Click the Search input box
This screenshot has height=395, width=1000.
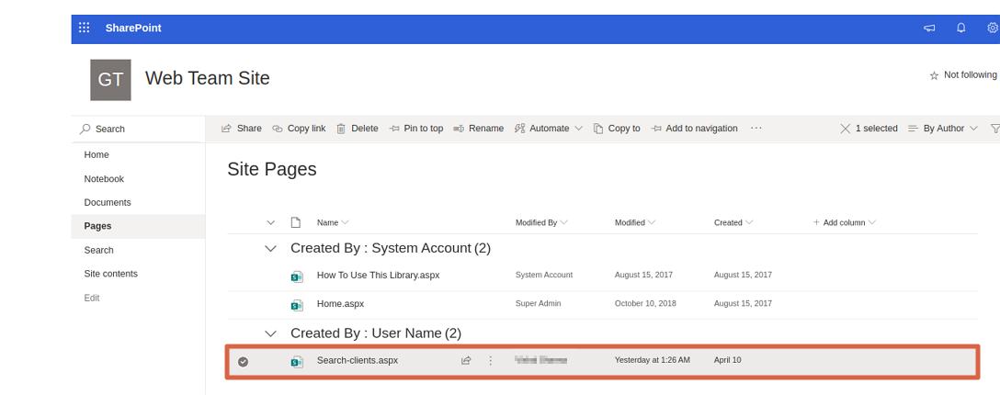click(x=138, y=130)
